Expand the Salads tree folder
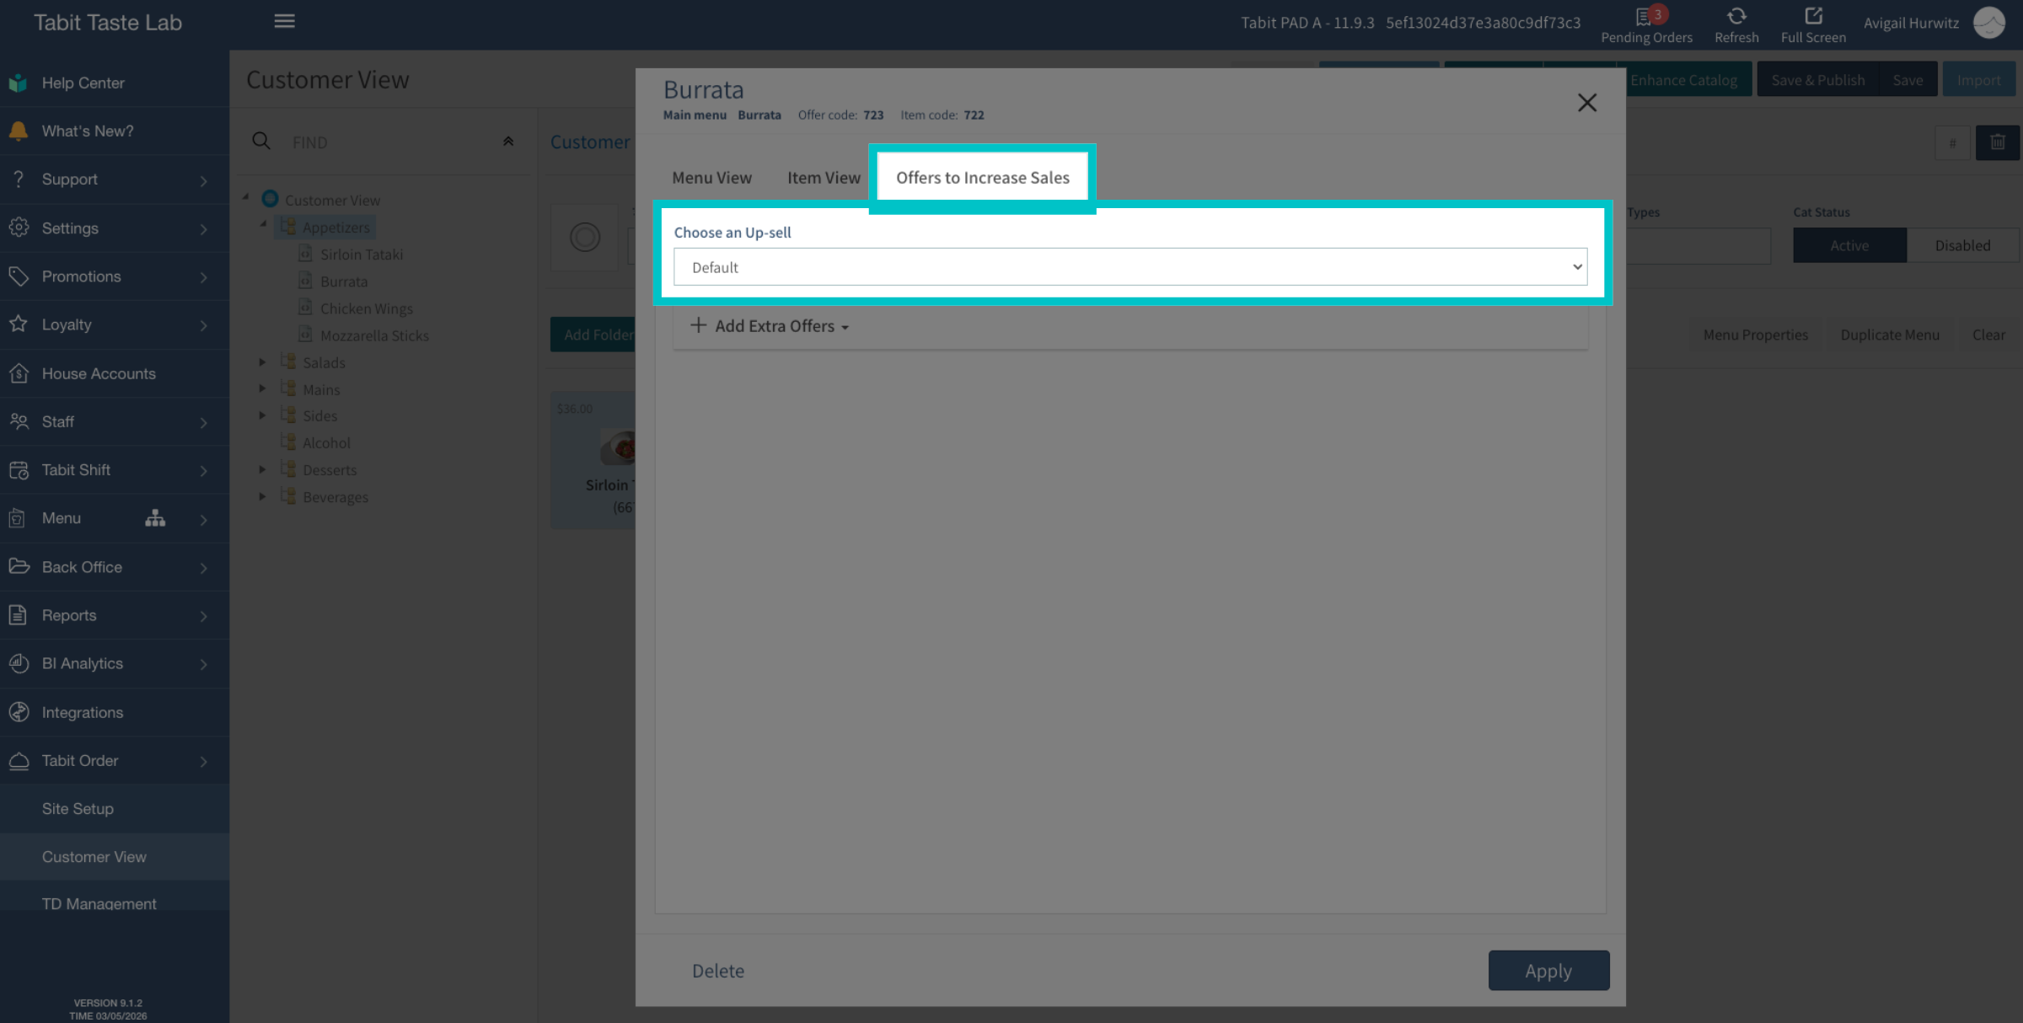The image size is (2023, 1023). (x=262, y=362)
